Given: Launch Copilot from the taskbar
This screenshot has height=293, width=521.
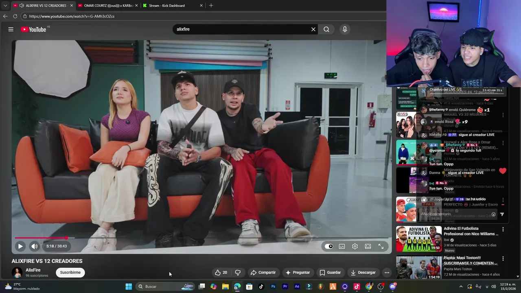Looking at the screenshot, I should click(x=214, y=286).
